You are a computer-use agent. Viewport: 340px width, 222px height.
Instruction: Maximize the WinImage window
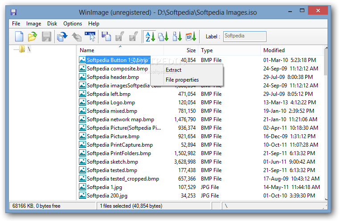[302, 10]
